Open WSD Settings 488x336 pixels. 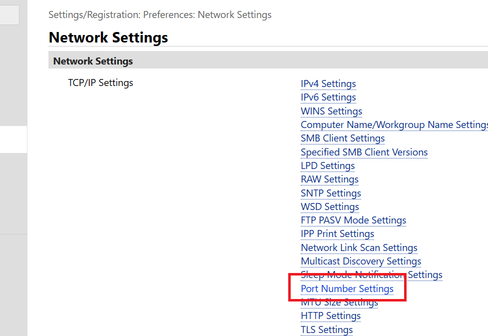(x=330, y=206)
